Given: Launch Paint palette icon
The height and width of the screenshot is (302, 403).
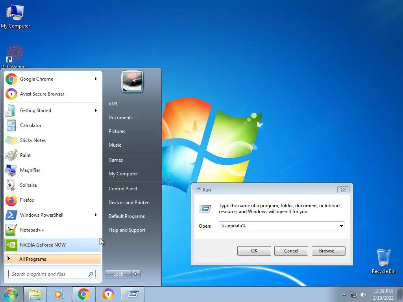Looking at the screenshot, I should 11,155.
